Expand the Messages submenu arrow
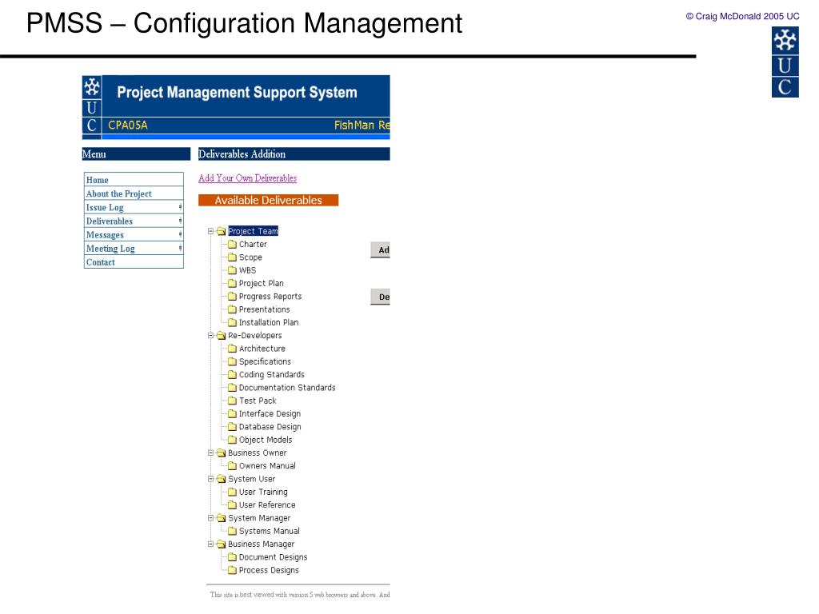 180,234
